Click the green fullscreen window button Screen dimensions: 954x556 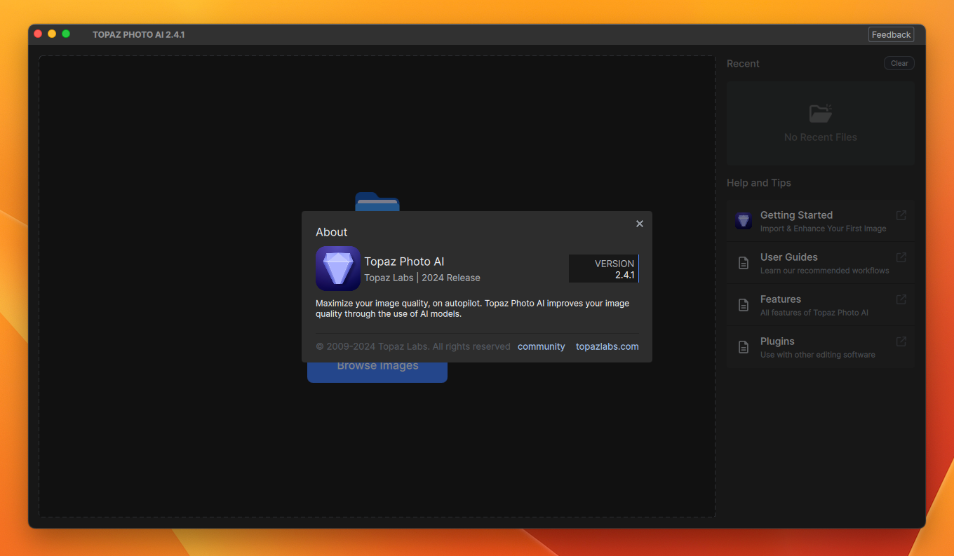(66, 34)
